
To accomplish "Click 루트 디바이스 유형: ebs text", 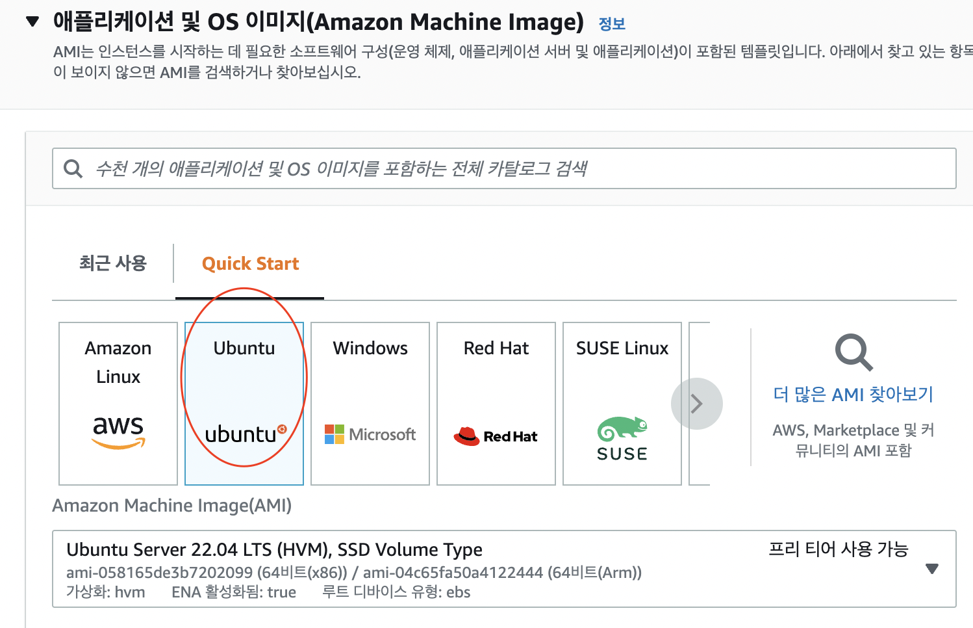I will tap(396, 592).
